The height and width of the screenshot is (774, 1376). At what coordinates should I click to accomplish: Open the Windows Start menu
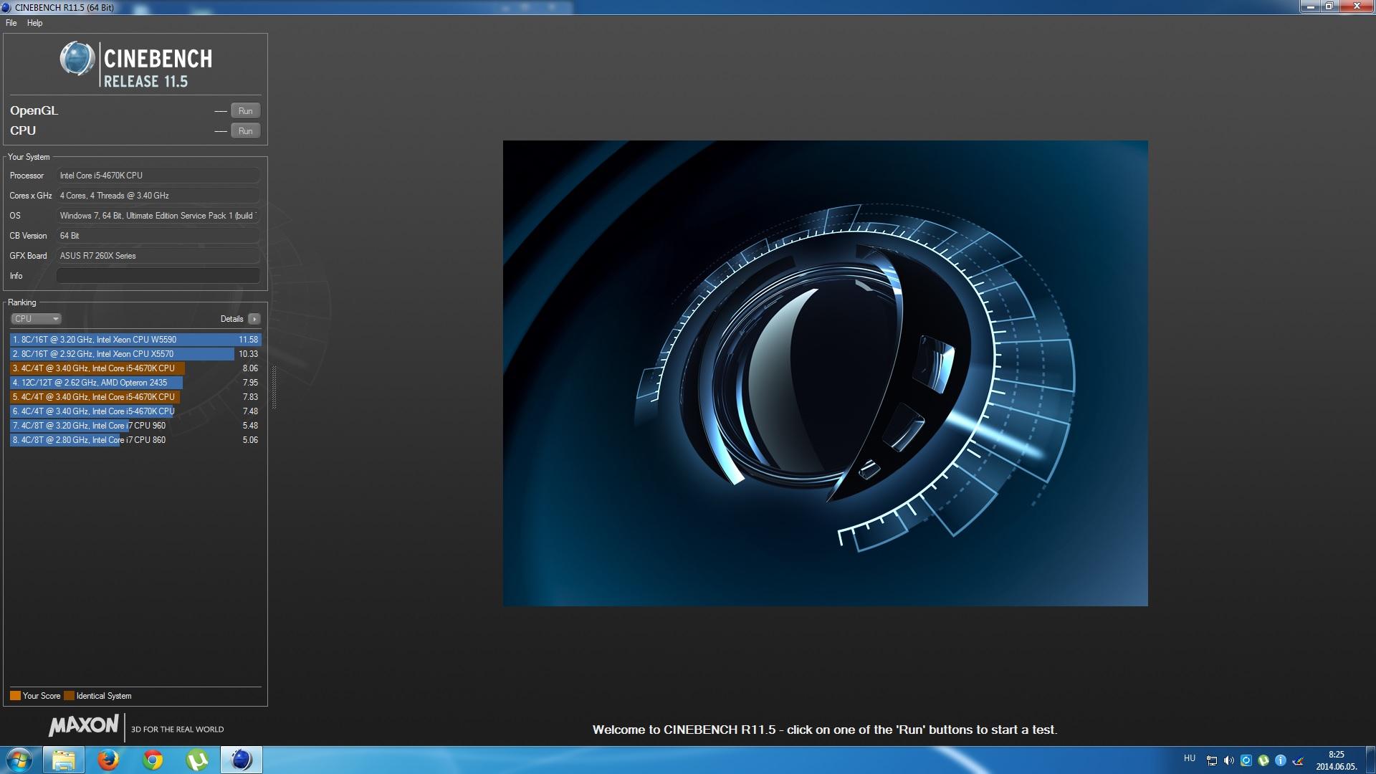pyautogui.click(x=19, y=760)
